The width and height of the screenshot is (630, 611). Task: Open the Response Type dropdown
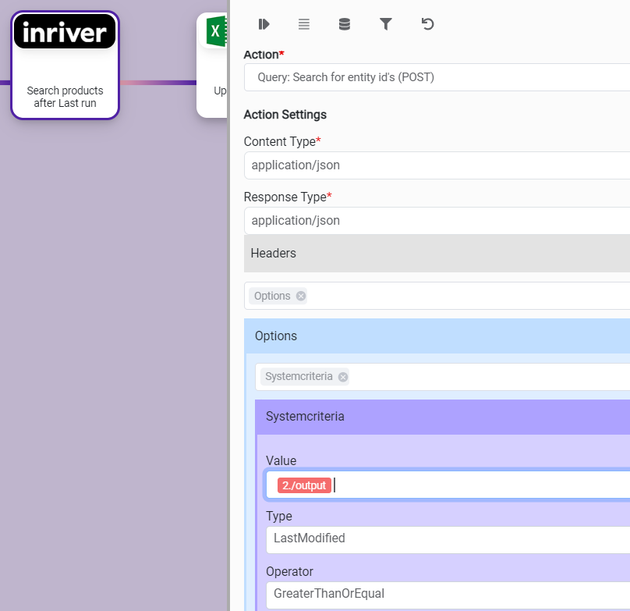click(x=437, y=221)
